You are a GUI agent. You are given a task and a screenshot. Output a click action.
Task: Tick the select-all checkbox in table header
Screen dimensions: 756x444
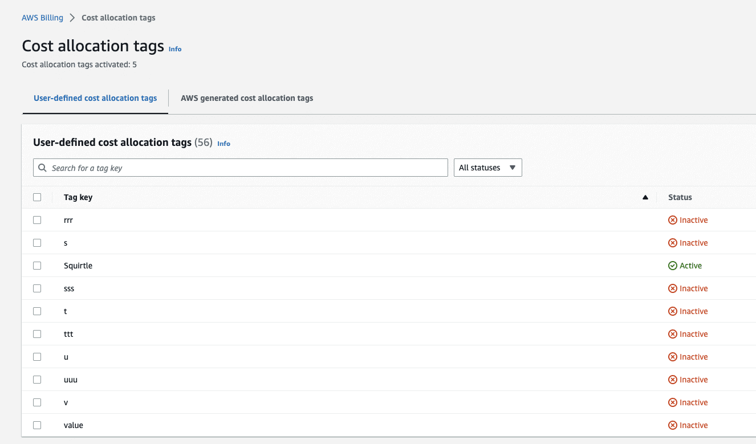click(x=37, y=197)
